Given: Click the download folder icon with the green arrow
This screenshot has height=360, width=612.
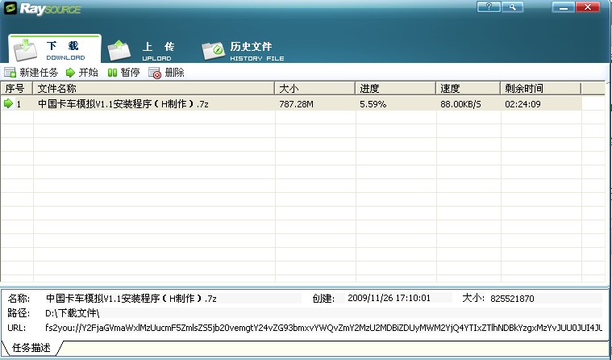Looking at the screenshot, I should click(25, 50).
